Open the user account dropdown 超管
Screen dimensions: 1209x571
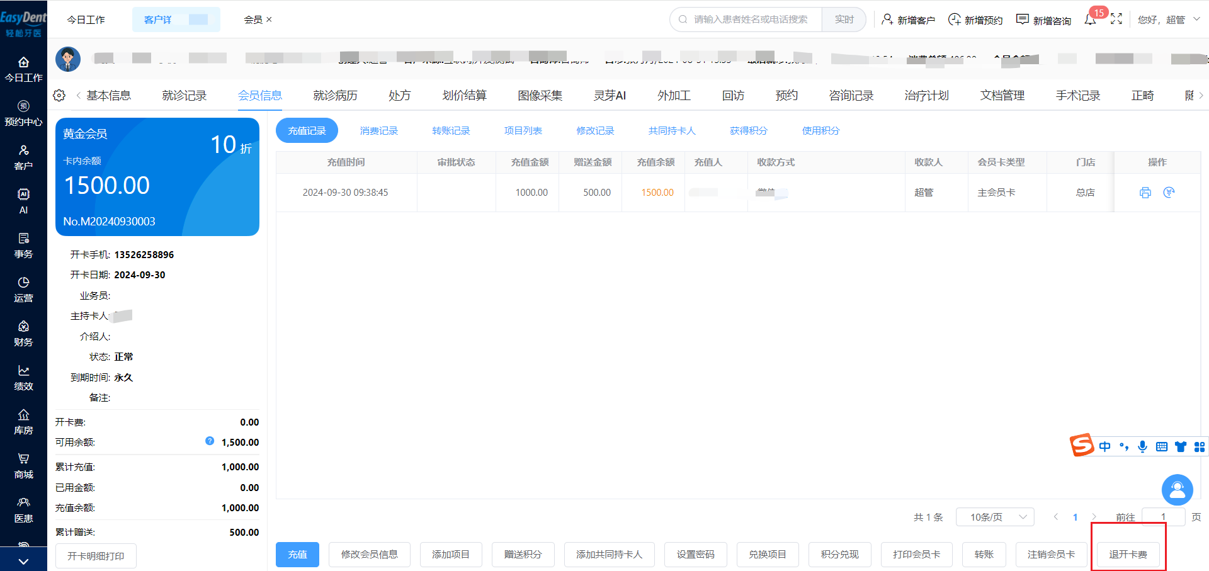tap(1169, 20)
